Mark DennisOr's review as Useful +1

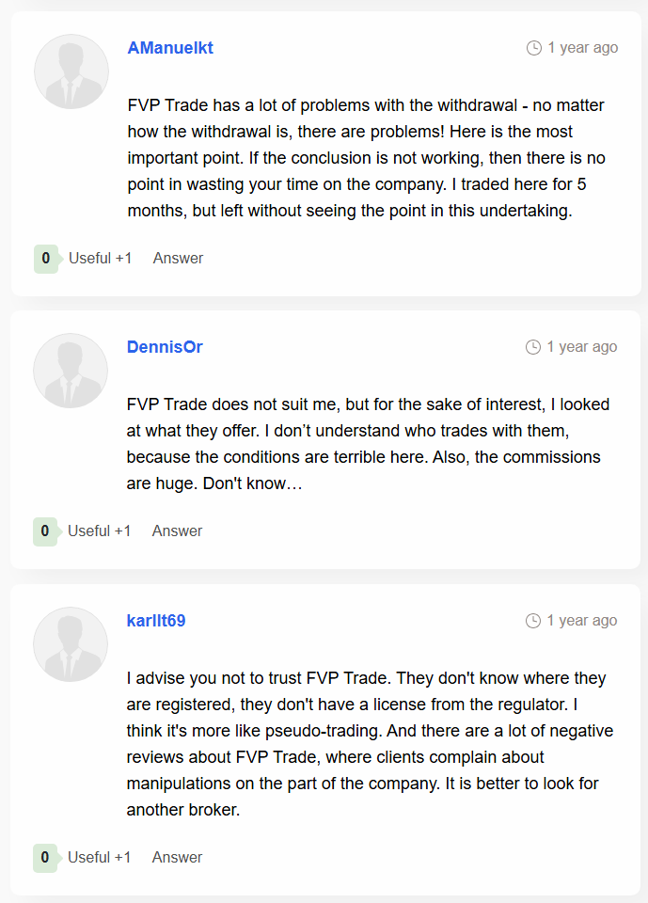click(x=99, y=531)
